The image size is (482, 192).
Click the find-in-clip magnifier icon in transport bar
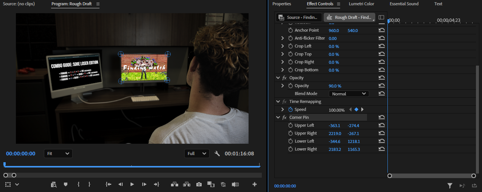click(54, 184)
